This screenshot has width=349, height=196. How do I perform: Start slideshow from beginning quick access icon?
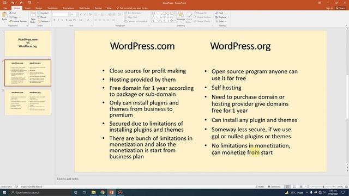point(29,3)
